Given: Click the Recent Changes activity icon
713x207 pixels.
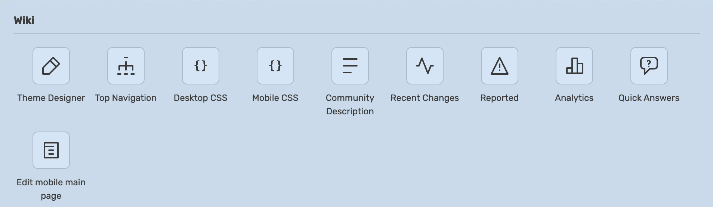Looking at the screenshot, I should pyautogui.click(x=425, y=66).
